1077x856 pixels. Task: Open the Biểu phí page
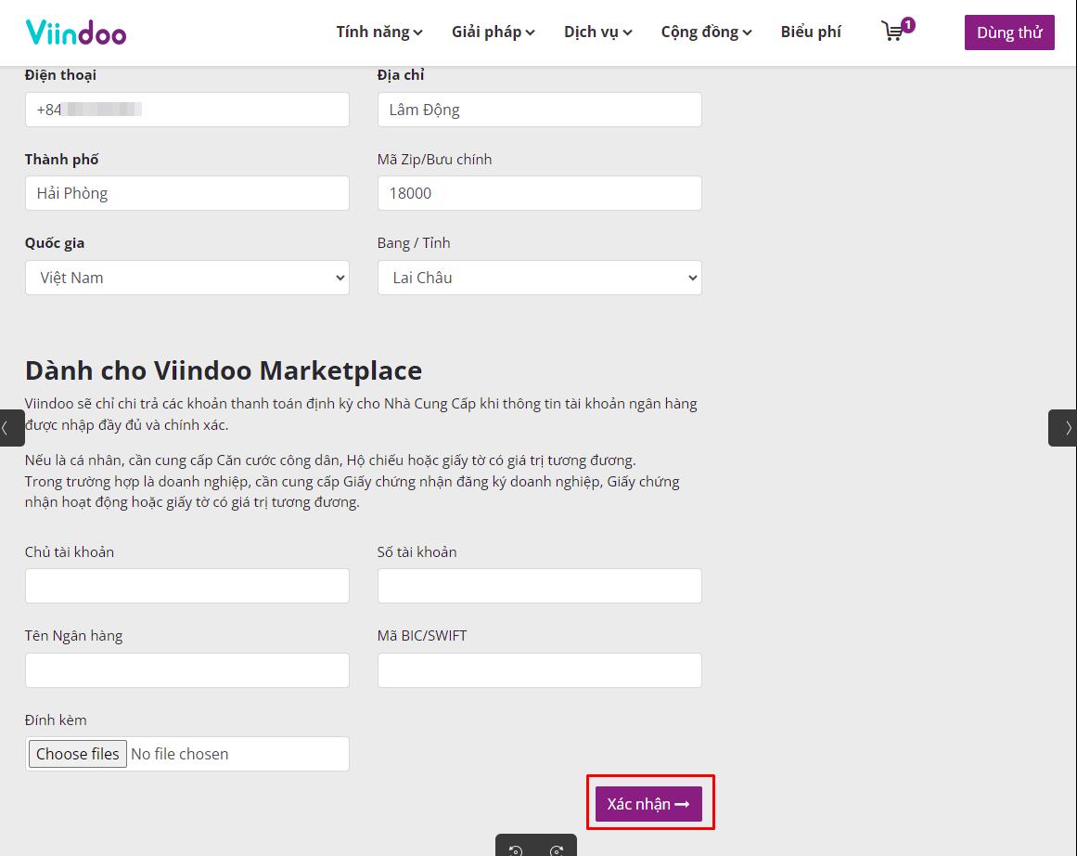pyautogui.click(x=811, y=32)
